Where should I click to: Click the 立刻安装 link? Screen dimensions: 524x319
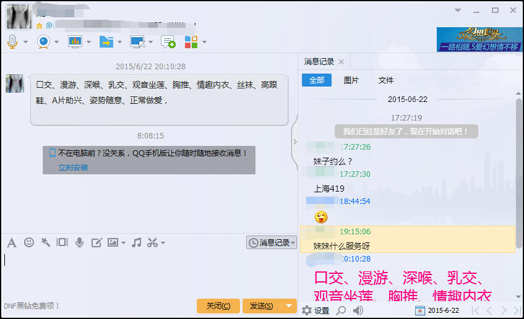coord(73,168)
